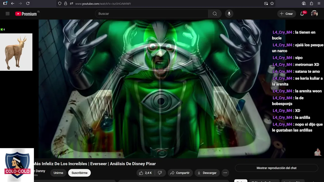
Task: Open the Firefox account icon
Action: [304, 4]
